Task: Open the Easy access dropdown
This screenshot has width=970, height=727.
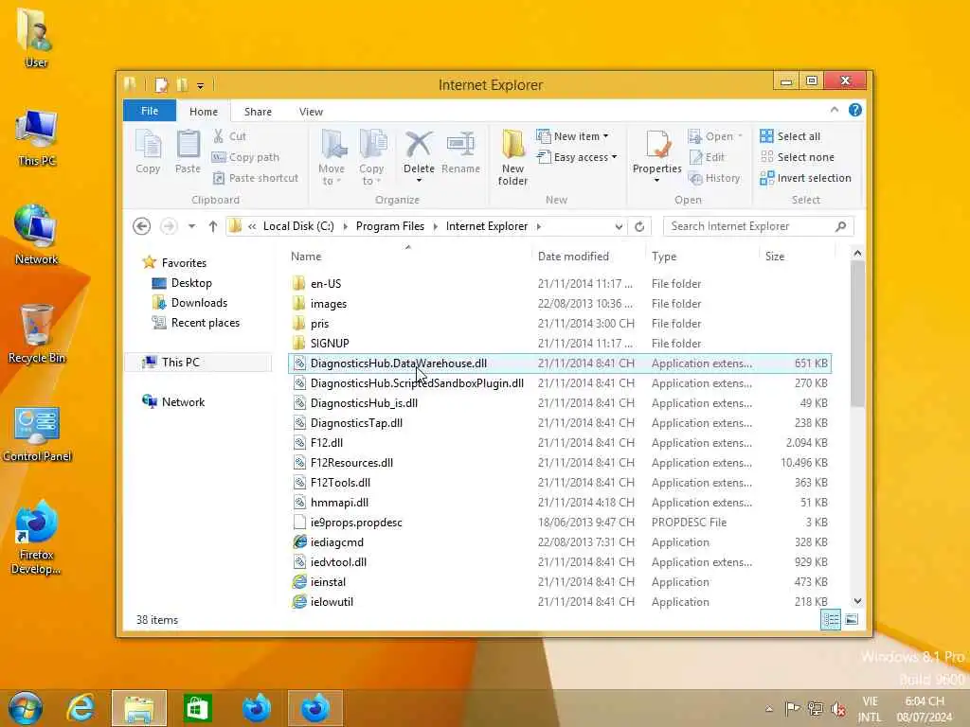Action: pyautogui.click(x=577, y=157)
